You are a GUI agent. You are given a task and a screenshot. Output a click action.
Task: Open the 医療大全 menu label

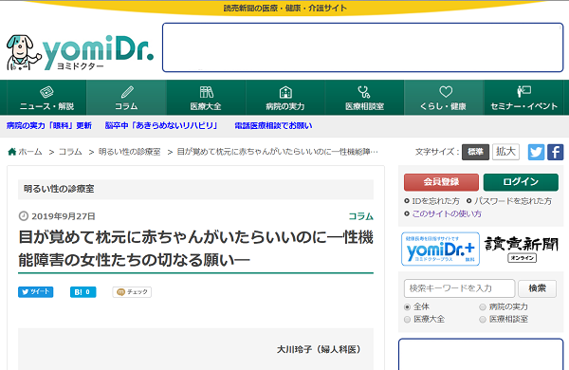pyautogui.click(x=206, y=106)
